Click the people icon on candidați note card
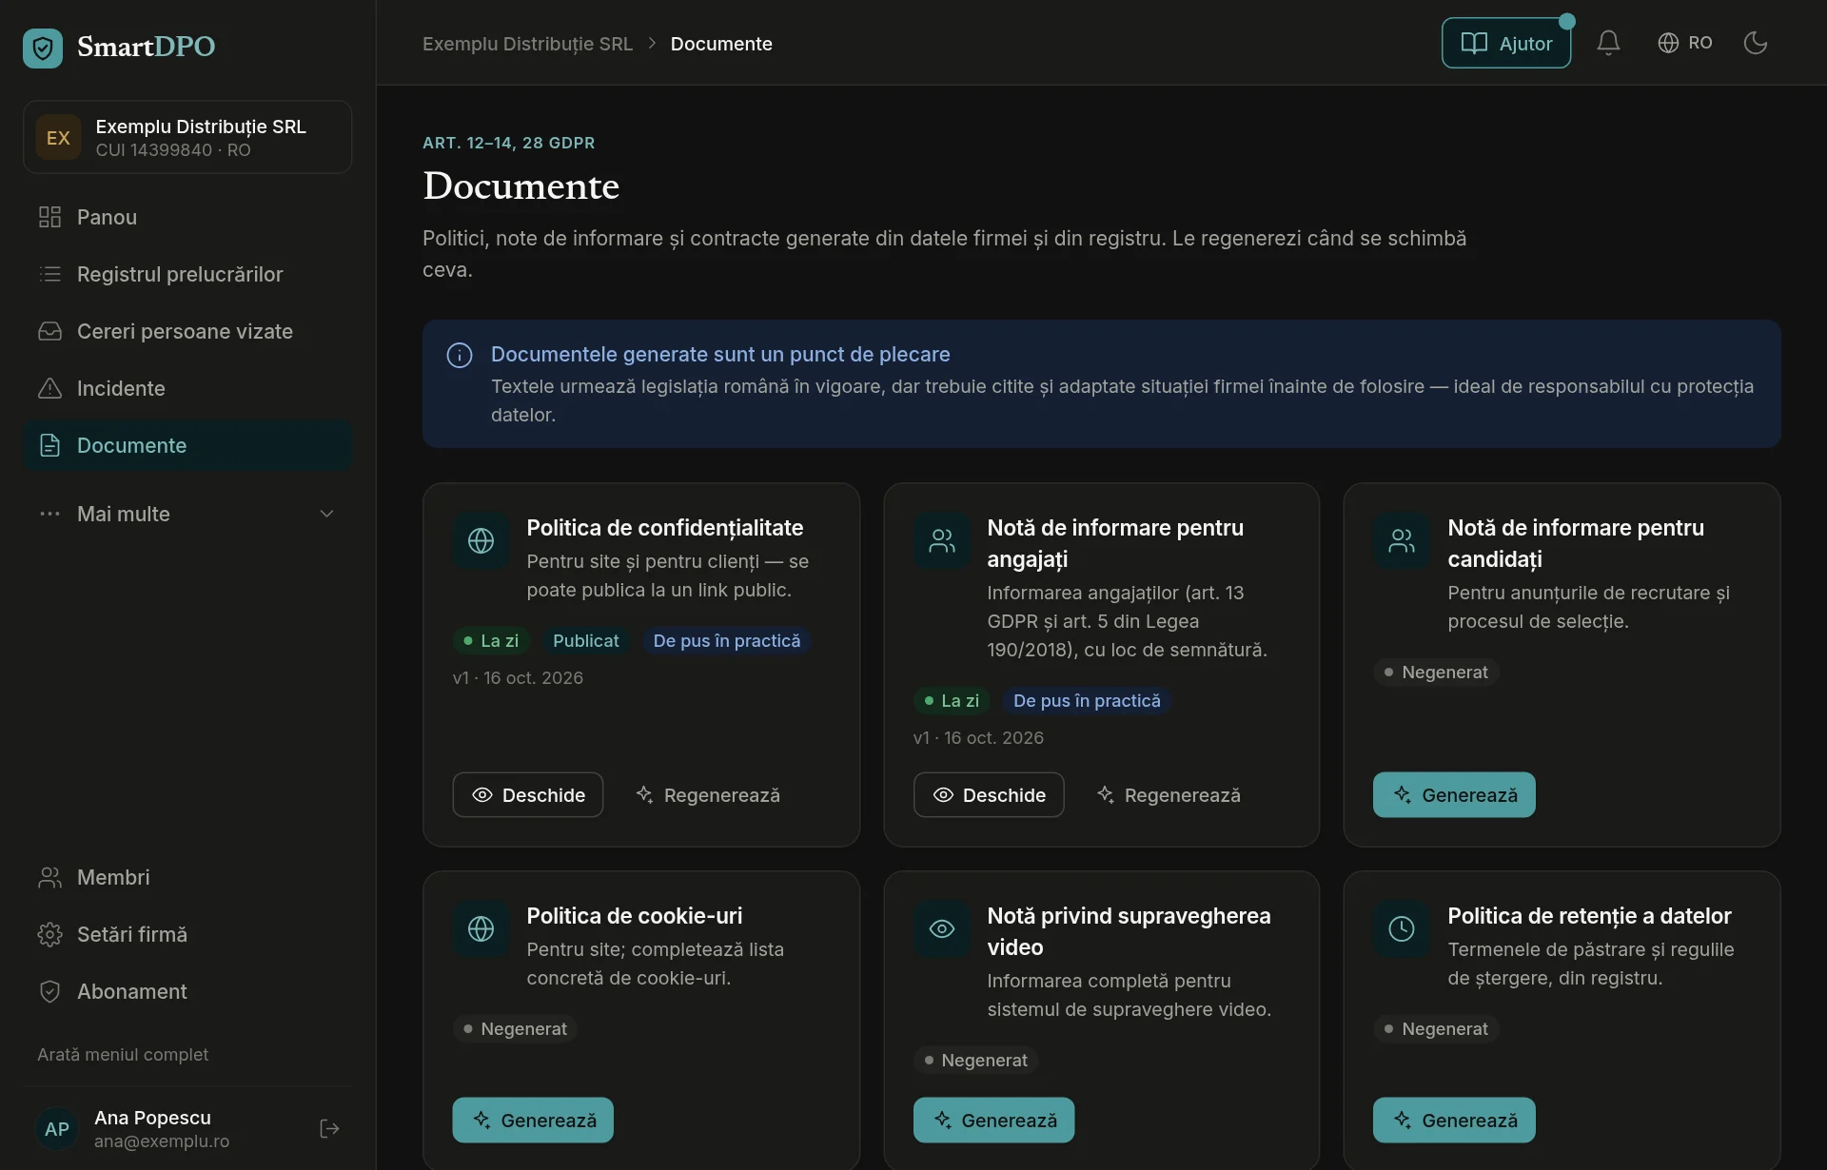Image resolution: width=1827 pixels, height=1170 pixels. pyautogui.click(x=1402, y=540)
